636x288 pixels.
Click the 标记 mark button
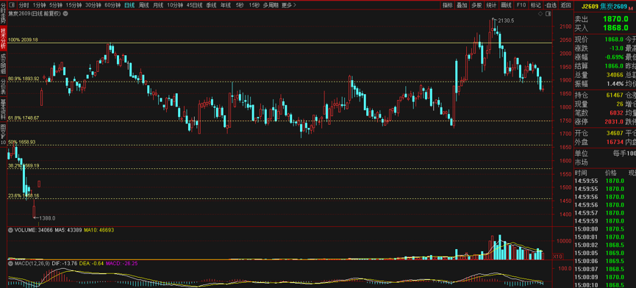[x=535, y=5]
